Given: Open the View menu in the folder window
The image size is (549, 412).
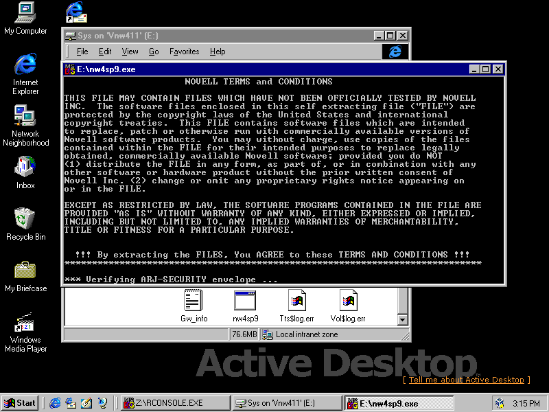Looking at the screenshot, I should click(130, 51).
